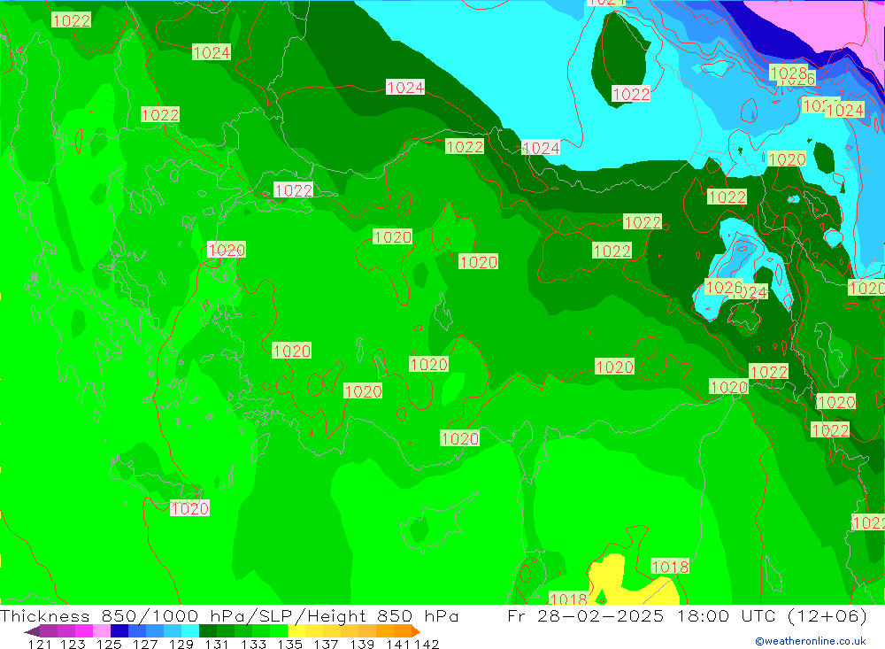Click the brightest green legend swatch before 135
Screen dimensions: 885x649
pos(279,631)
